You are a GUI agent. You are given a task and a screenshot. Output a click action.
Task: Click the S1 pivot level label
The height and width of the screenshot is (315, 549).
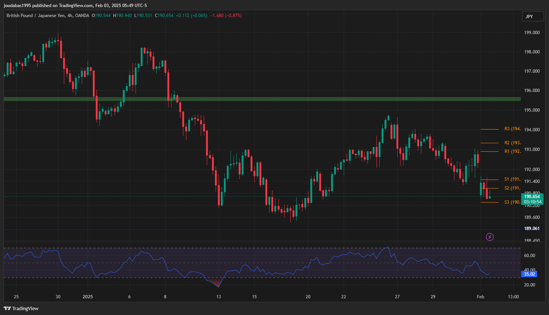(513, 179)
